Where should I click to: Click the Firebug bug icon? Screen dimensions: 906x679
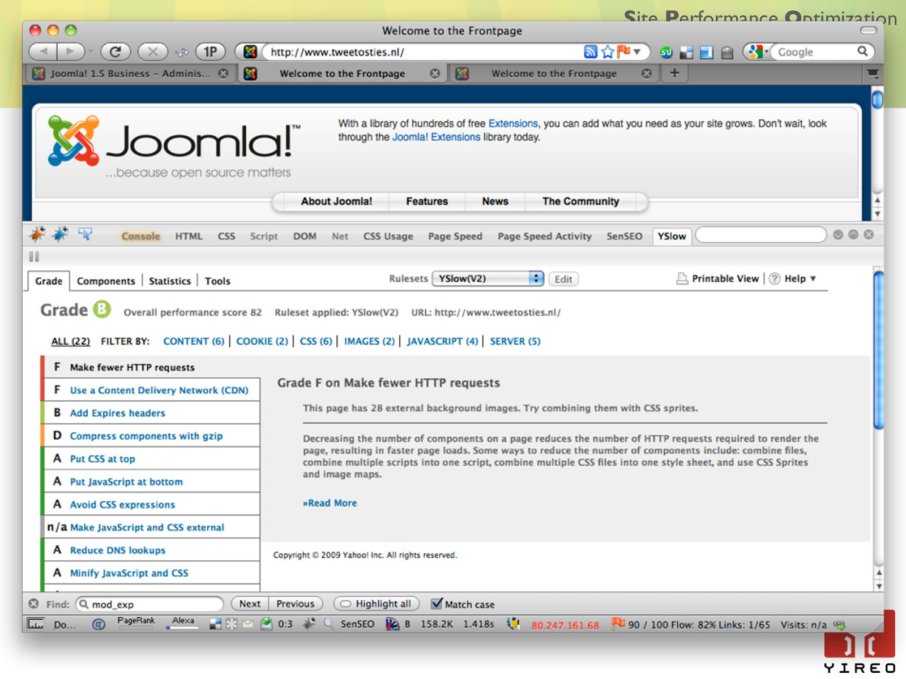(37, 234)
